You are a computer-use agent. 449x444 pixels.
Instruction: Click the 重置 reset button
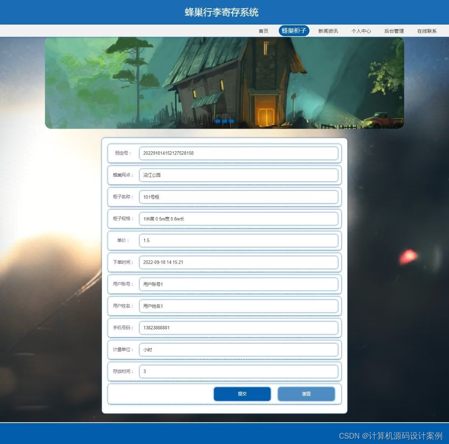[306, 394]
